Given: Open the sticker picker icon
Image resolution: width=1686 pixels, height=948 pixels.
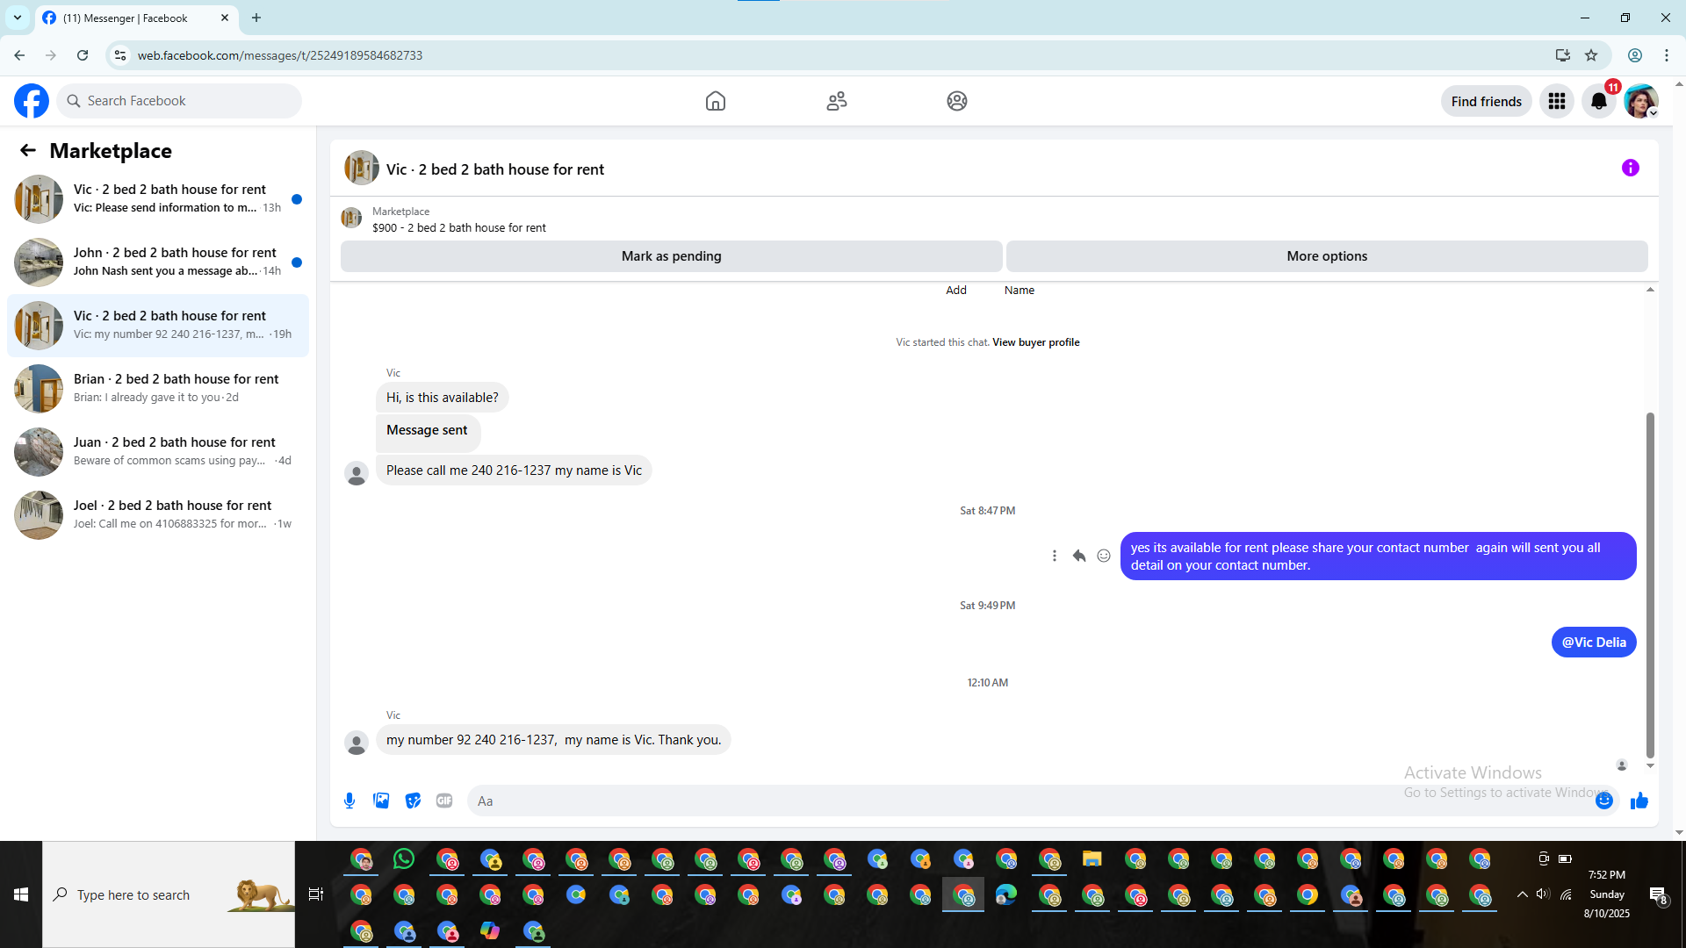Looking at the screenshot, I should pyautogui.click(x=413, y=801).
